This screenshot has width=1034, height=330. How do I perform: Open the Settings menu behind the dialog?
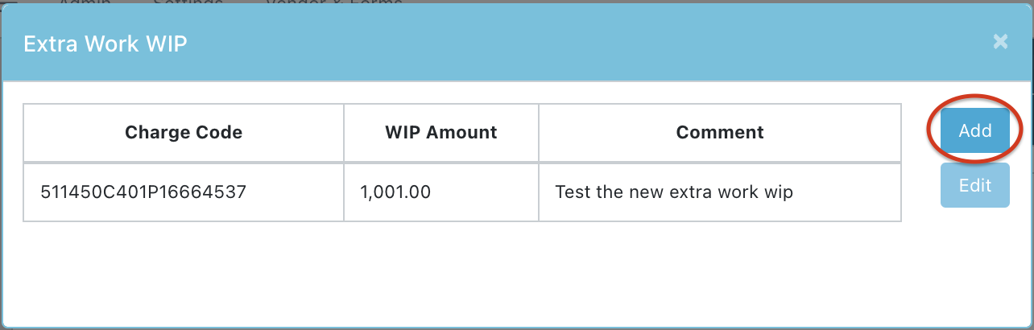pyautogui.click(x=188, y=2)
